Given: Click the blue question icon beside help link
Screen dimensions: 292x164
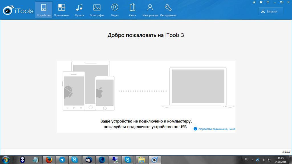Looking at the screenshot, I should pos(195,129).
